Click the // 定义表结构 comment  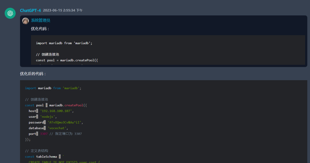click(x=36, y=151)
